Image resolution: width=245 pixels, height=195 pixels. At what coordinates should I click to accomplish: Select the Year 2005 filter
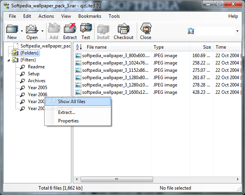(x=38, y=88)
